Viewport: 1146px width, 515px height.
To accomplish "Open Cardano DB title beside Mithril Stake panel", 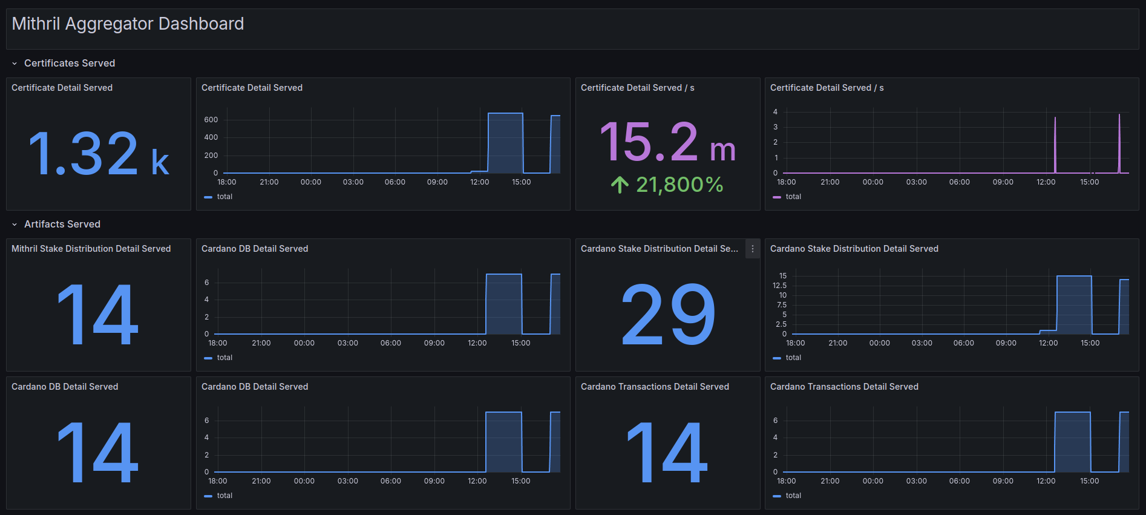I will coord(255,249).
